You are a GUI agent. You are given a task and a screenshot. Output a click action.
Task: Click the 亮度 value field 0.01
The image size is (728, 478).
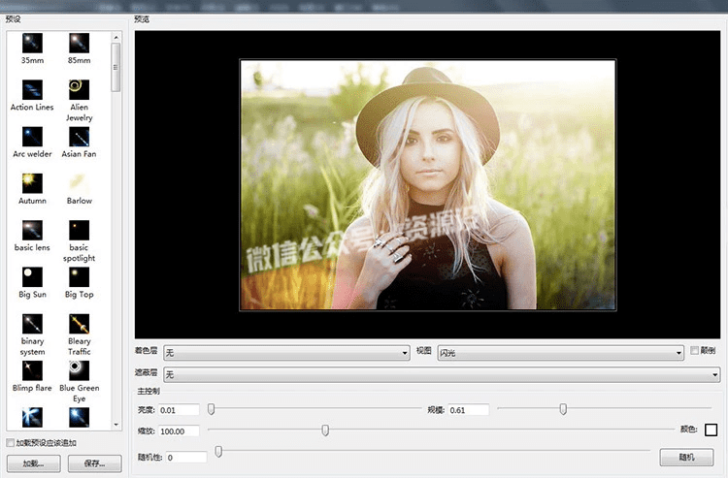[179, 410]
